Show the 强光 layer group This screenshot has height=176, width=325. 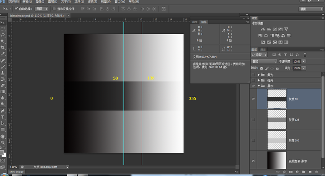click(253, 80)
